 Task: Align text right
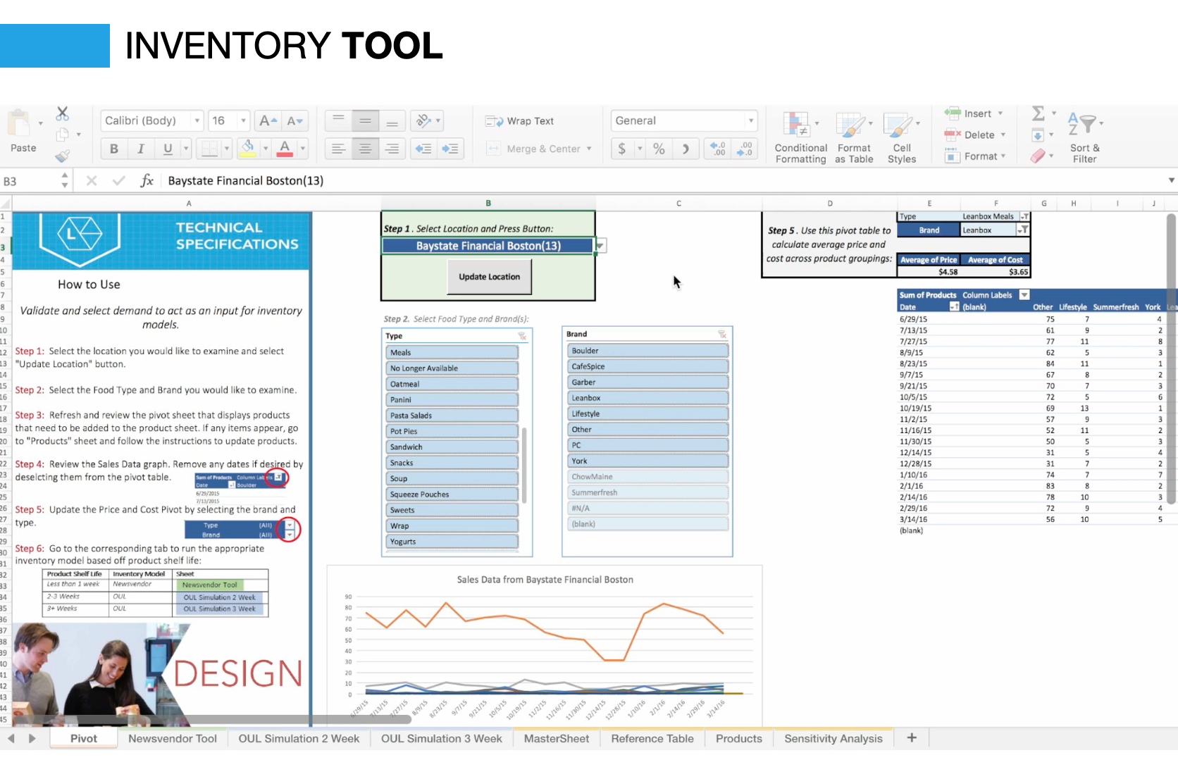tap(392, 149)
